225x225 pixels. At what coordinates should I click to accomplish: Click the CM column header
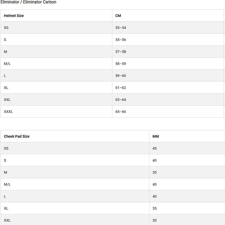tap(118, 16)
